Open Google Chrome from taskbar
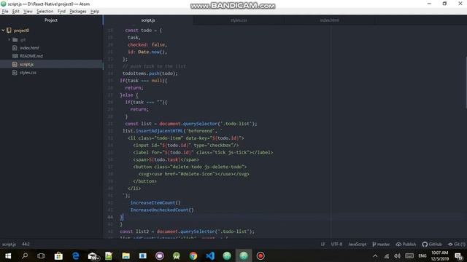This screenshot has height=262, width=467. coord(193,255)
